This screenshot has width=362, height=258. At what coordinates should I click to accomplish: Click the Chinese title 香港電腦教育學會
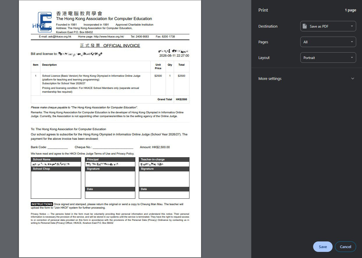[79, 14]
